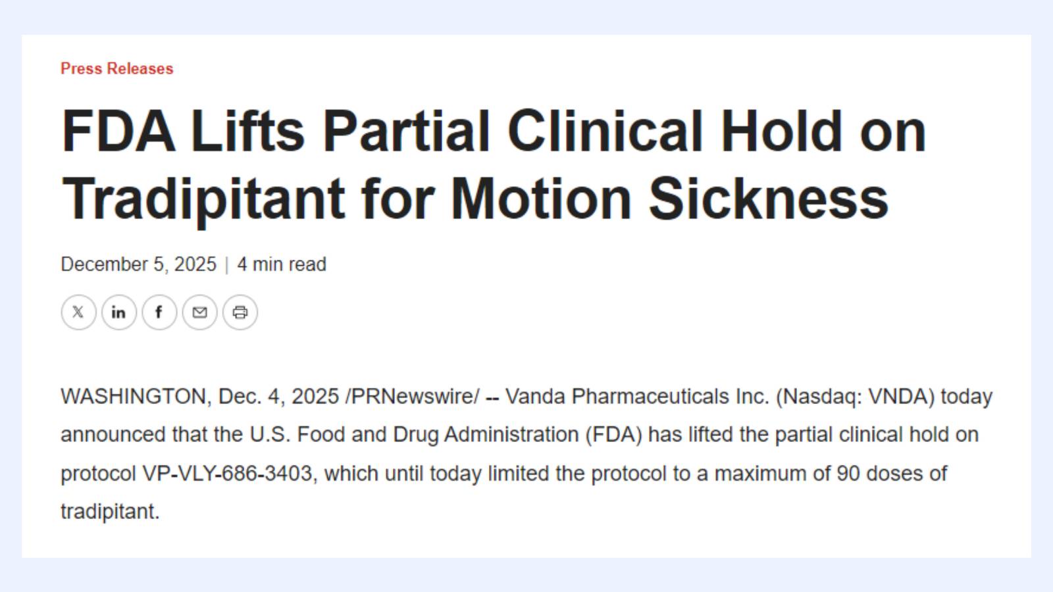Click "Tradipitant" in the headline
The height and width of the screenshot is (592, 1053).
pos(203,199)
